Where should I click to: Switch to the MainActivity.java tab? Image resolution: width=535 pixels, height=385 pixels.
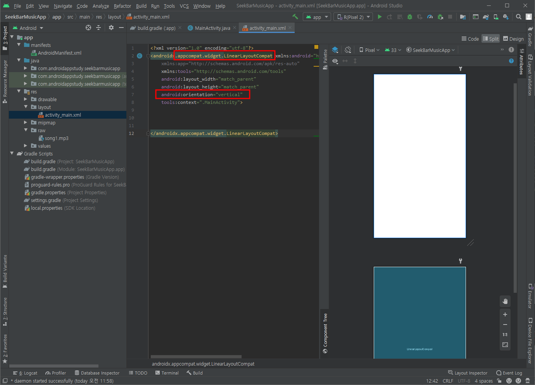212,28
